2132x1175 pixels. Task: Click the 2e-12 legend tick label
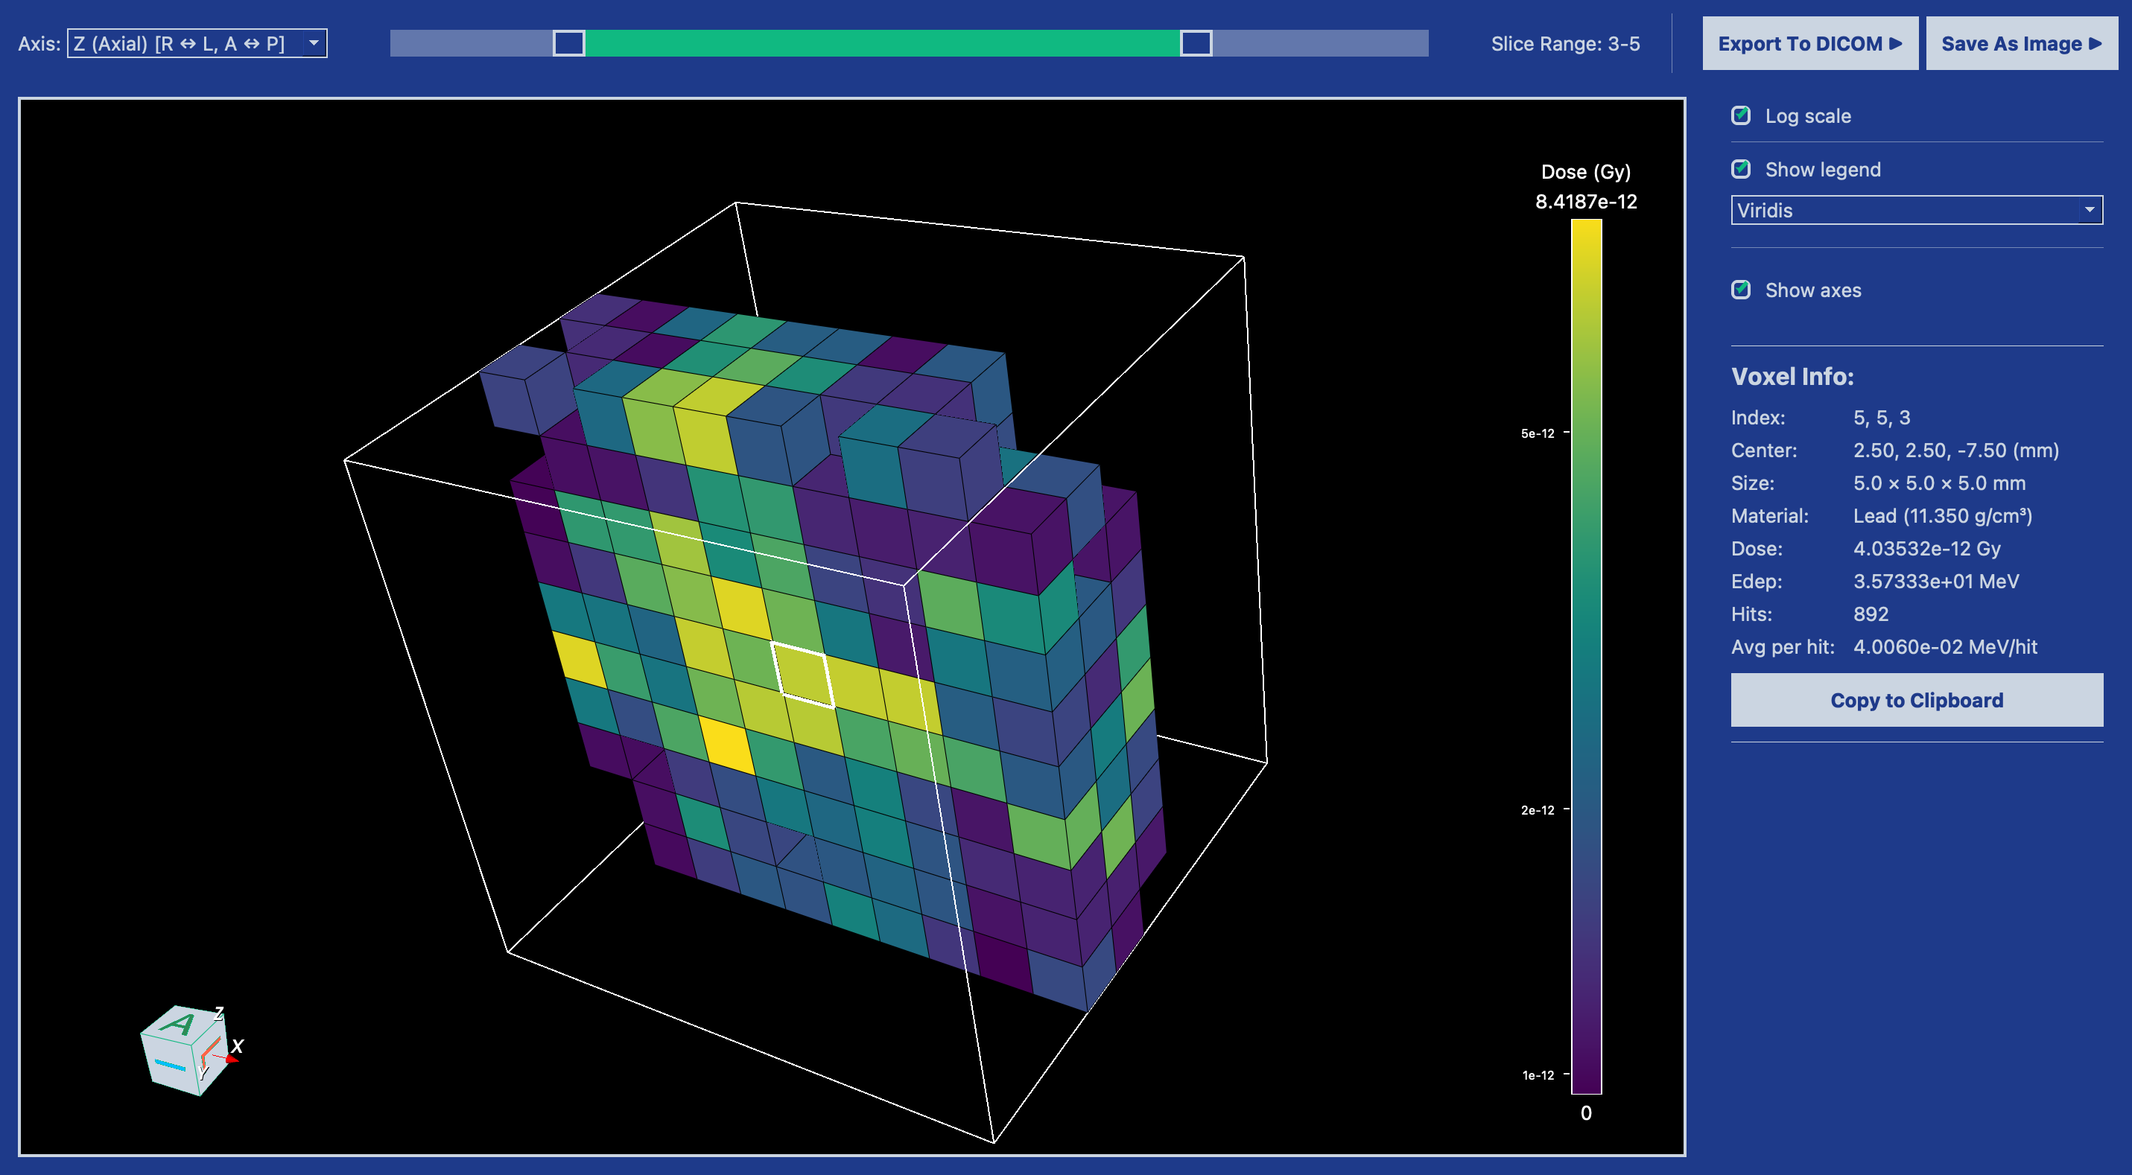1538,809
